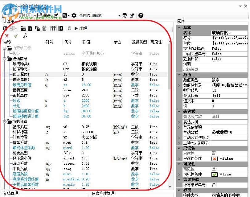Open the Help question-mark icon

[x=140, y=15]
